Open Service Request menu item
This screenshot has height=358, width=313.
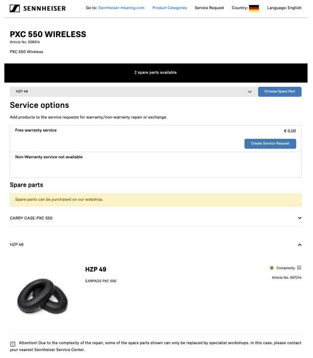(x=209, y=8)
